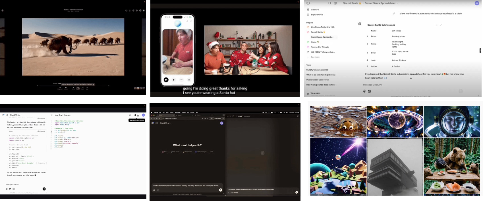Click Run in the Line Chart Example canvas
This screenshot has height=201, width=483.
pyautogui.click(x=137, y=115)
